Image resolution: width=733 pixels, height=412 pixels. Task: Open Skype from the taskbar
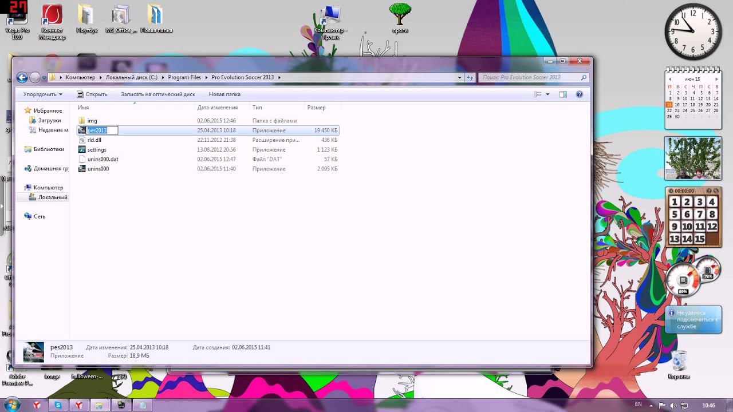click(58, 405)
